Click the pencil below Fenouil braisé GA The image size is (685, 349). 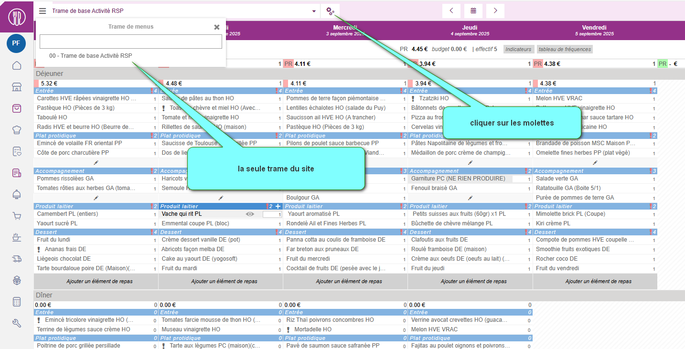[470, 198]
